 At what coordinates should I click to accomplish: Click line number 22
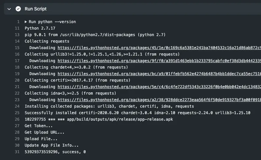[x=17, y=93]
